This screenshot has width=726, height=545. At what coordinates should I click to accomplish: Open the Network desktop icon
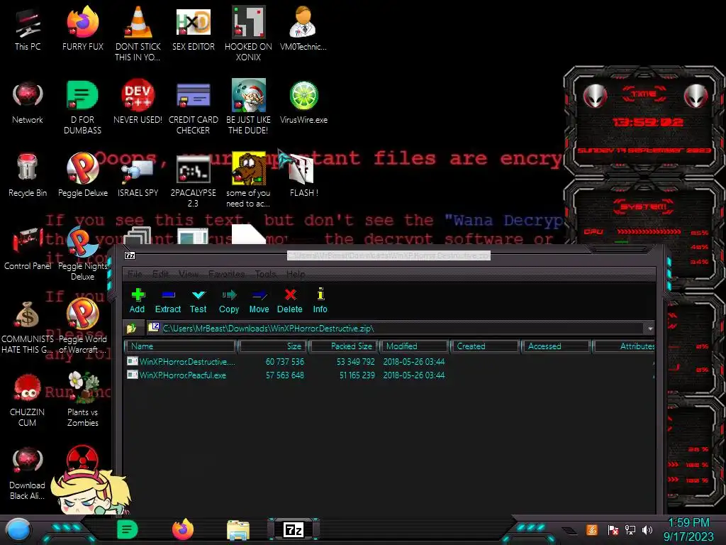[x=28, y=102]
